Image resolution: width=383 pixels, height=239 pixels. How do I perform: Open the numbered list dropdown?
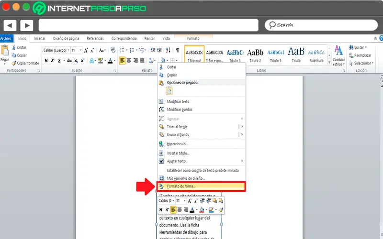tap(136, 51)
